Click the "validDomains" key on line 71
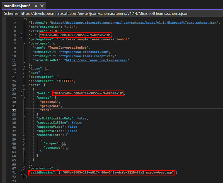Viewport: 223px width, 183px height. pos(42,173)
